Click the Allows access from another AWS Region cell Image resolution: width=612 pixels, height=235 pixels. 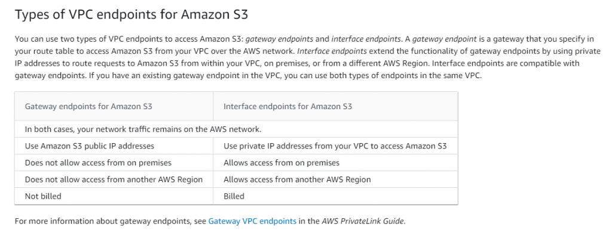click(336, 180)
